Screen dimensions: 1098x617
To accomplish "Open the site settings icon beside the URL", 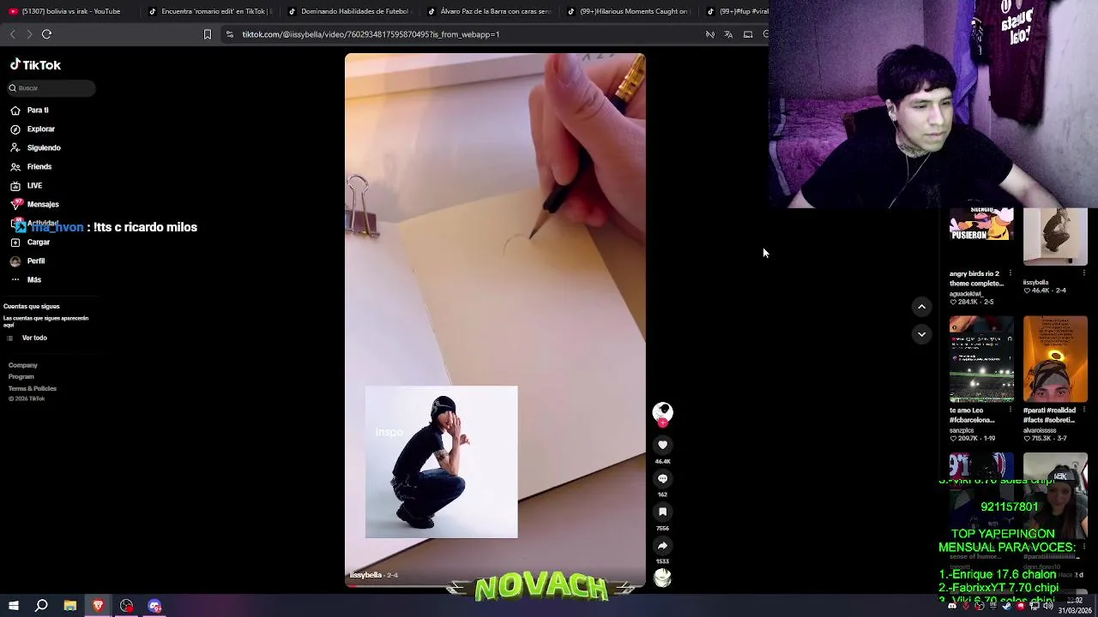I will [x=229, y=34].
